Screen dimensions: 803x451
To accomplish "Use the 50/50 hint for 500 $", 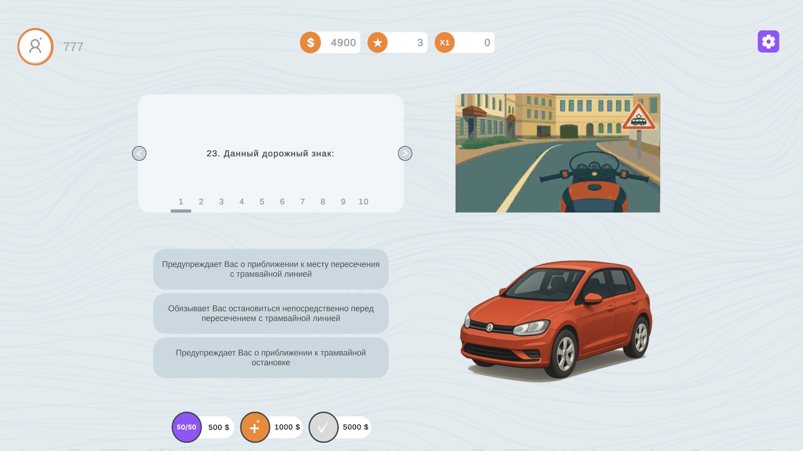I will click(186, 427).
